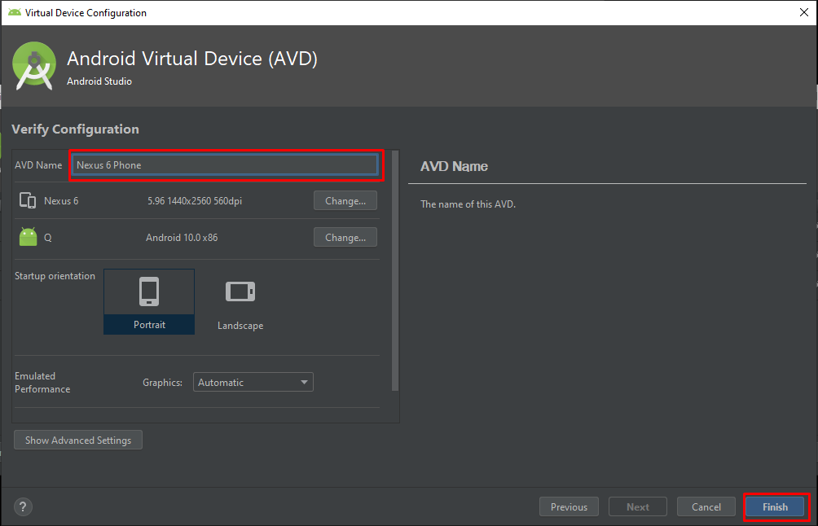Click the configuration panel vertical scrollbar
The image size is (818, 526).
click(x=396, y=269)
